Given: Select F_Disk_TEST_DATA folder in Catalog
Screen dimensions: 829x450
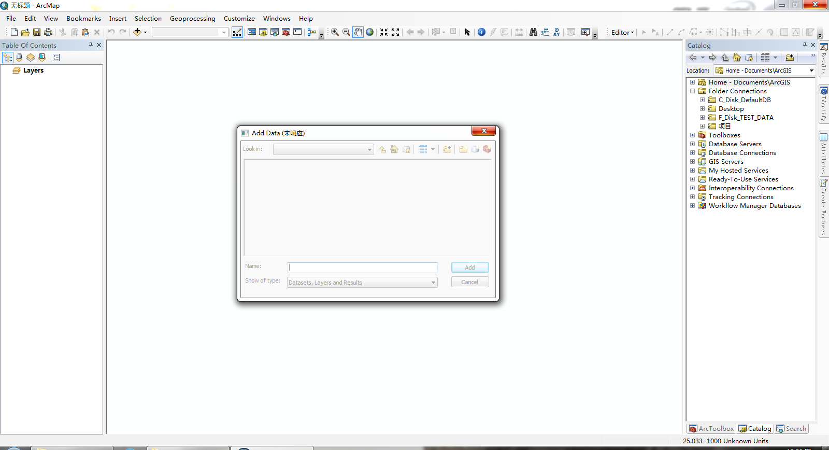Looking at the screenshot, I should pos(746,118).
